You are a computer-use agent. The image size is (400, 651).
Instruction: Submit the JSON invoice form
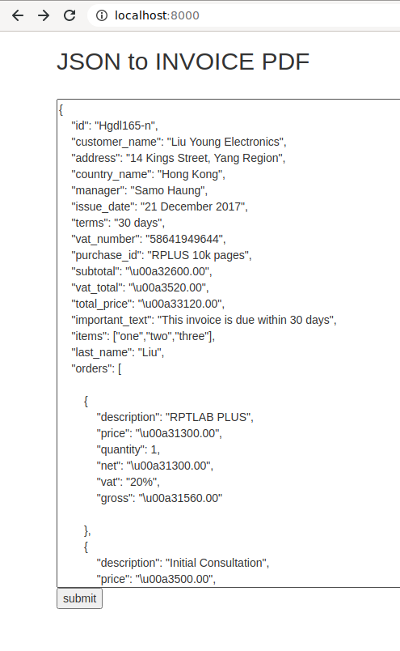pos(79,598)
